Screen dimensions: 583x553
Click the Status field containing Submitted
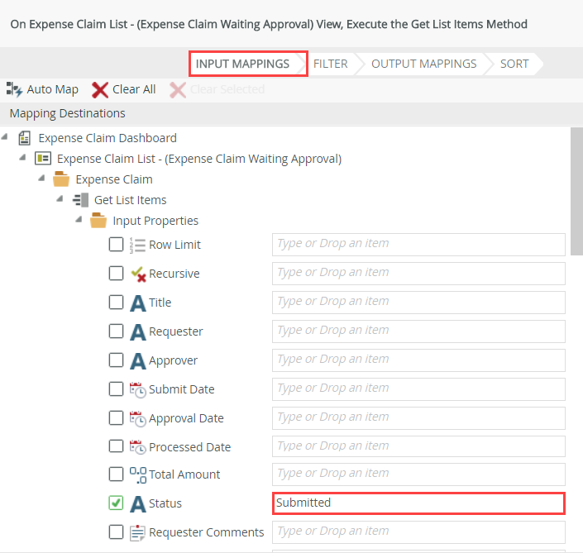(418, 503)
